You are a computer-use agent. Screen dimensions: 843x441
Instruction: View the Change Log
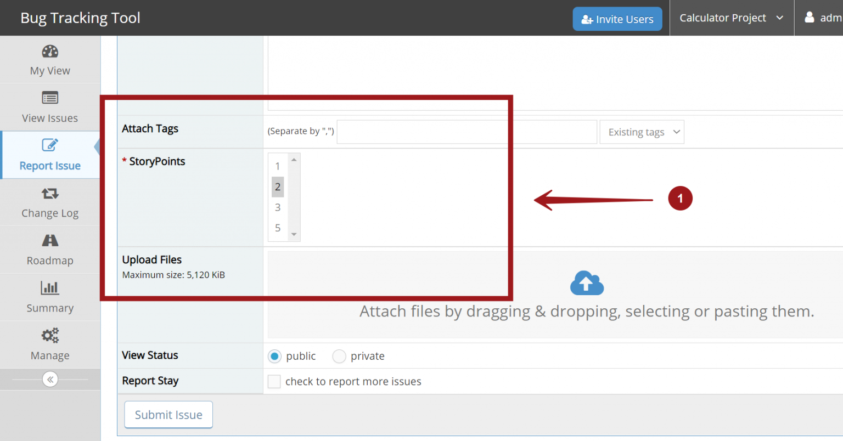(50, 202)
